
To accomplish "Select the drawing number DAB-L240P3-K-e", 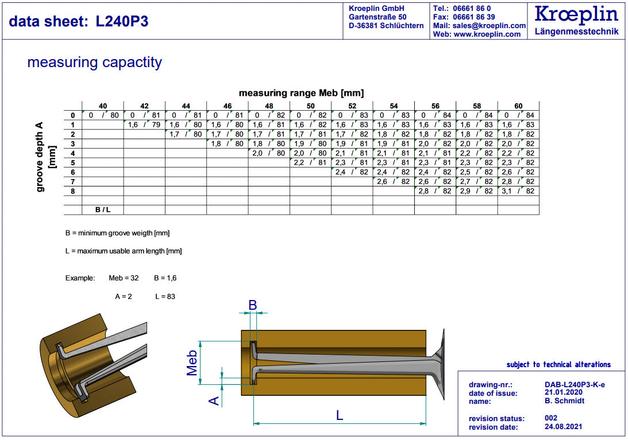I will (575, 385).
